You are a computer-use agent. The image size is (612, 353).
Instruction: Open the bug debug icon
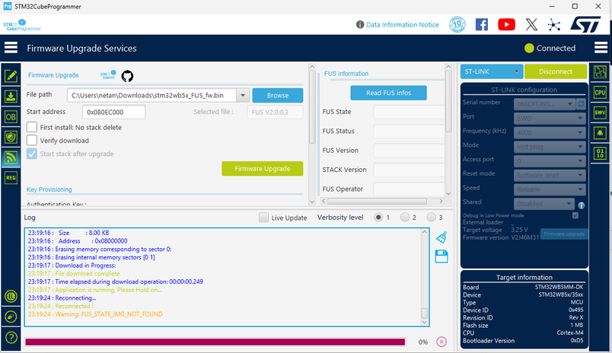(x=600, y=133)
